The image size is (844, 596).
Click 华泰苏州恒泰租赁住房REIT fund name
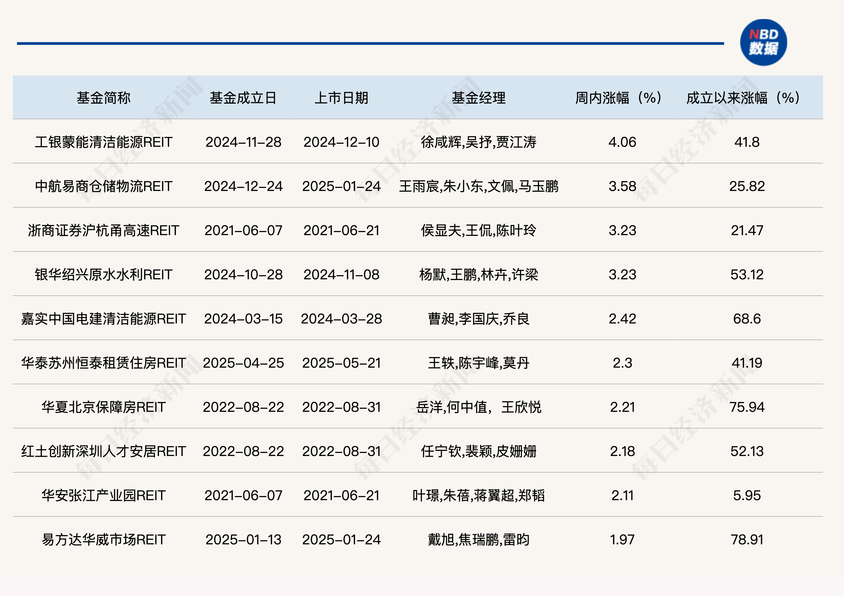pos(103,363)
